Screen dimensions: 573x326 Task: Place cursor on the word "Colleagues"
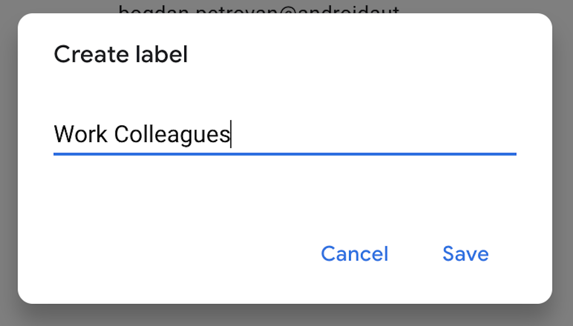[x=172, y=134]
